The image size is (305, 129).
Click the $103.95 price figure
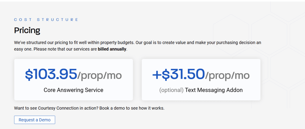[51, 74]
